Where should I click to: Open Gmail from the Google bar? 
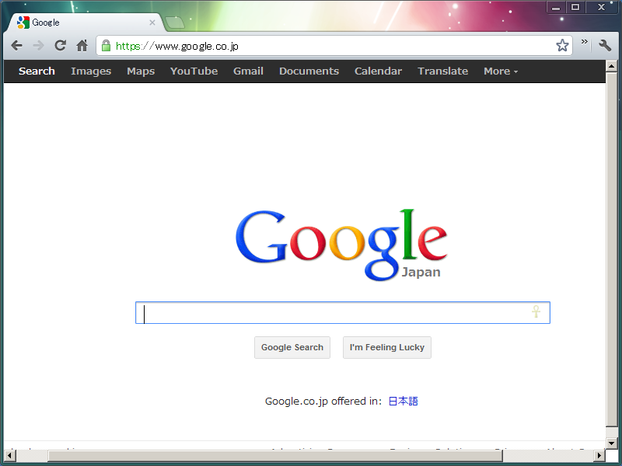(x=248, y=71)
